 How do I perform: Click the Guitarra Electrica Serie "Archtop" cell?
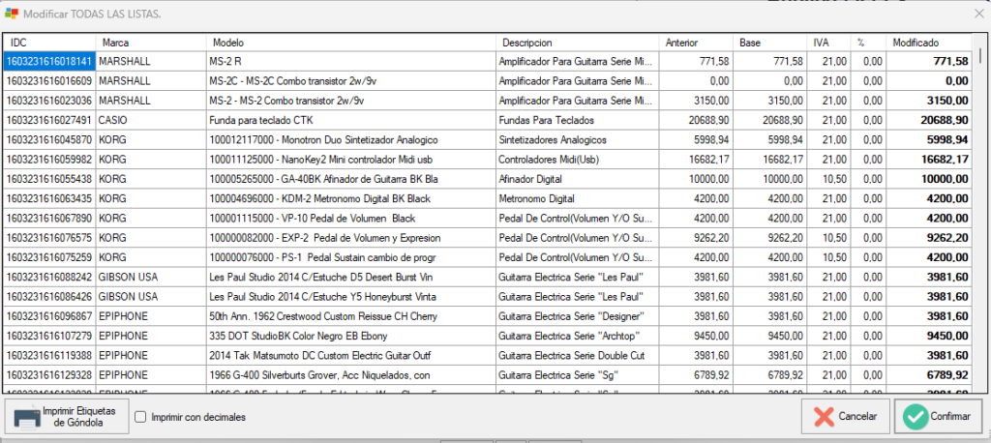point(578,336)
